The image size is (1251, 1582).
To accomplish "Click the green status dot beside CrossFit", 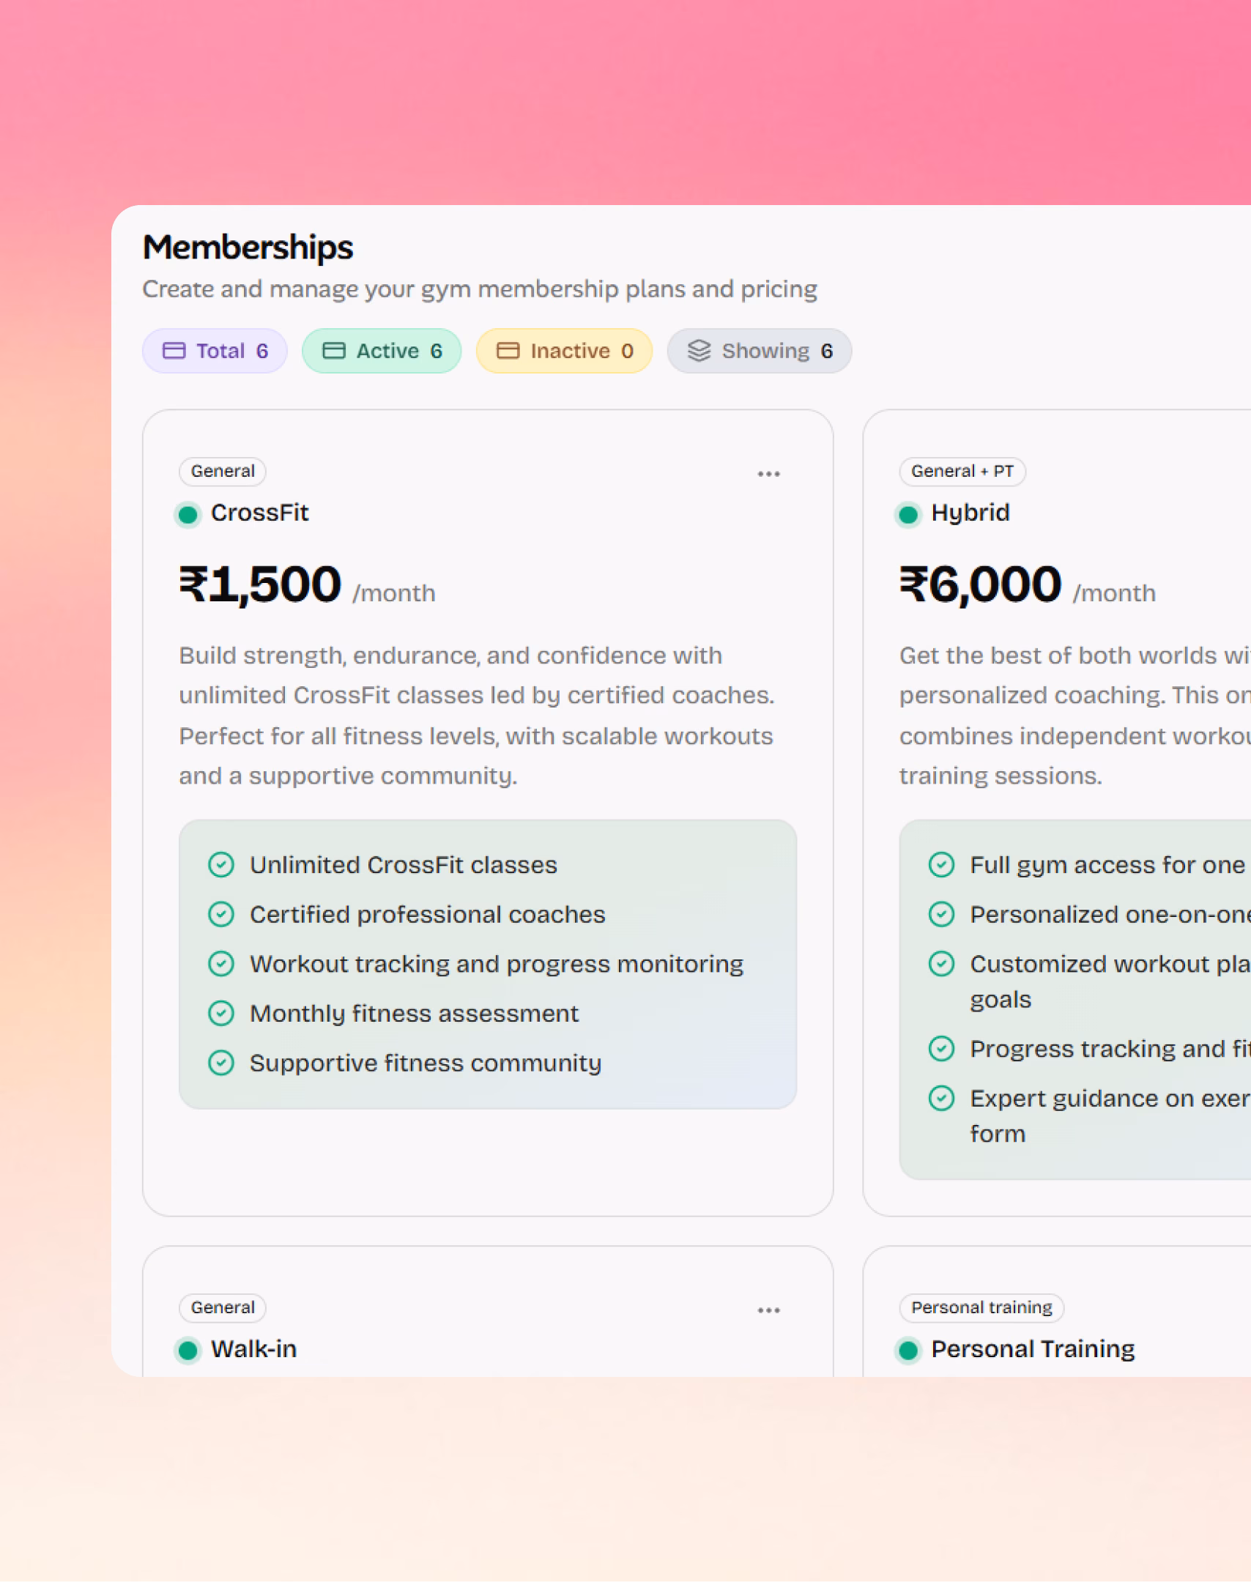I will click(x=188, y=514).
